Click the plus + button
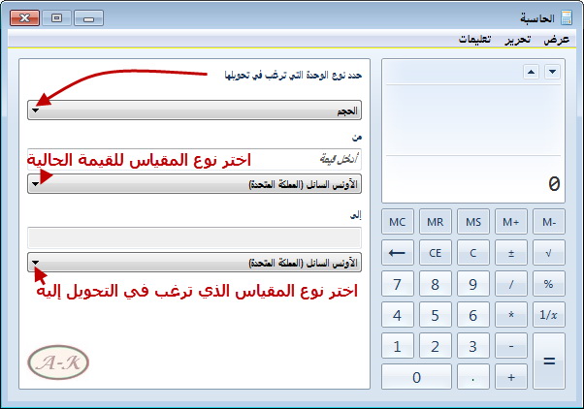Screen dimensions: 584x409 point(511,377)
